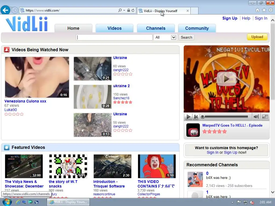Image resolution: width=275 pixels, height=206 pixels.
Task: Click the large play overlay on WarpedTV video
Action: pos(226,79)
